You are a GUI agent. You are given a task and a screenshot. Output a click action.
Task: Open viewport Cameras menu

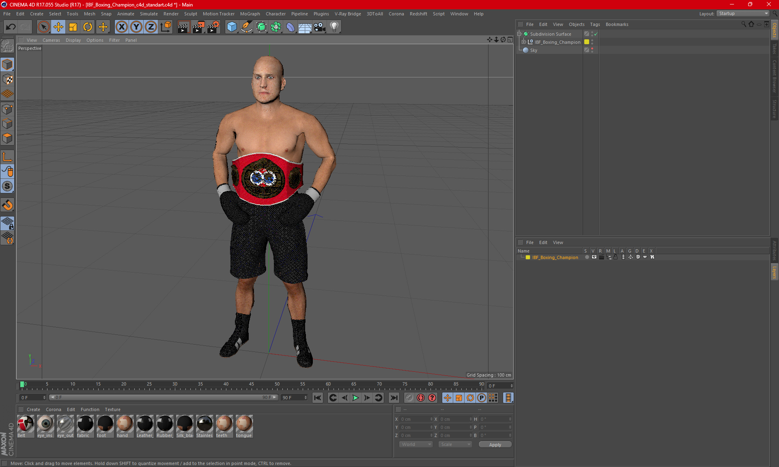[51, 40]
